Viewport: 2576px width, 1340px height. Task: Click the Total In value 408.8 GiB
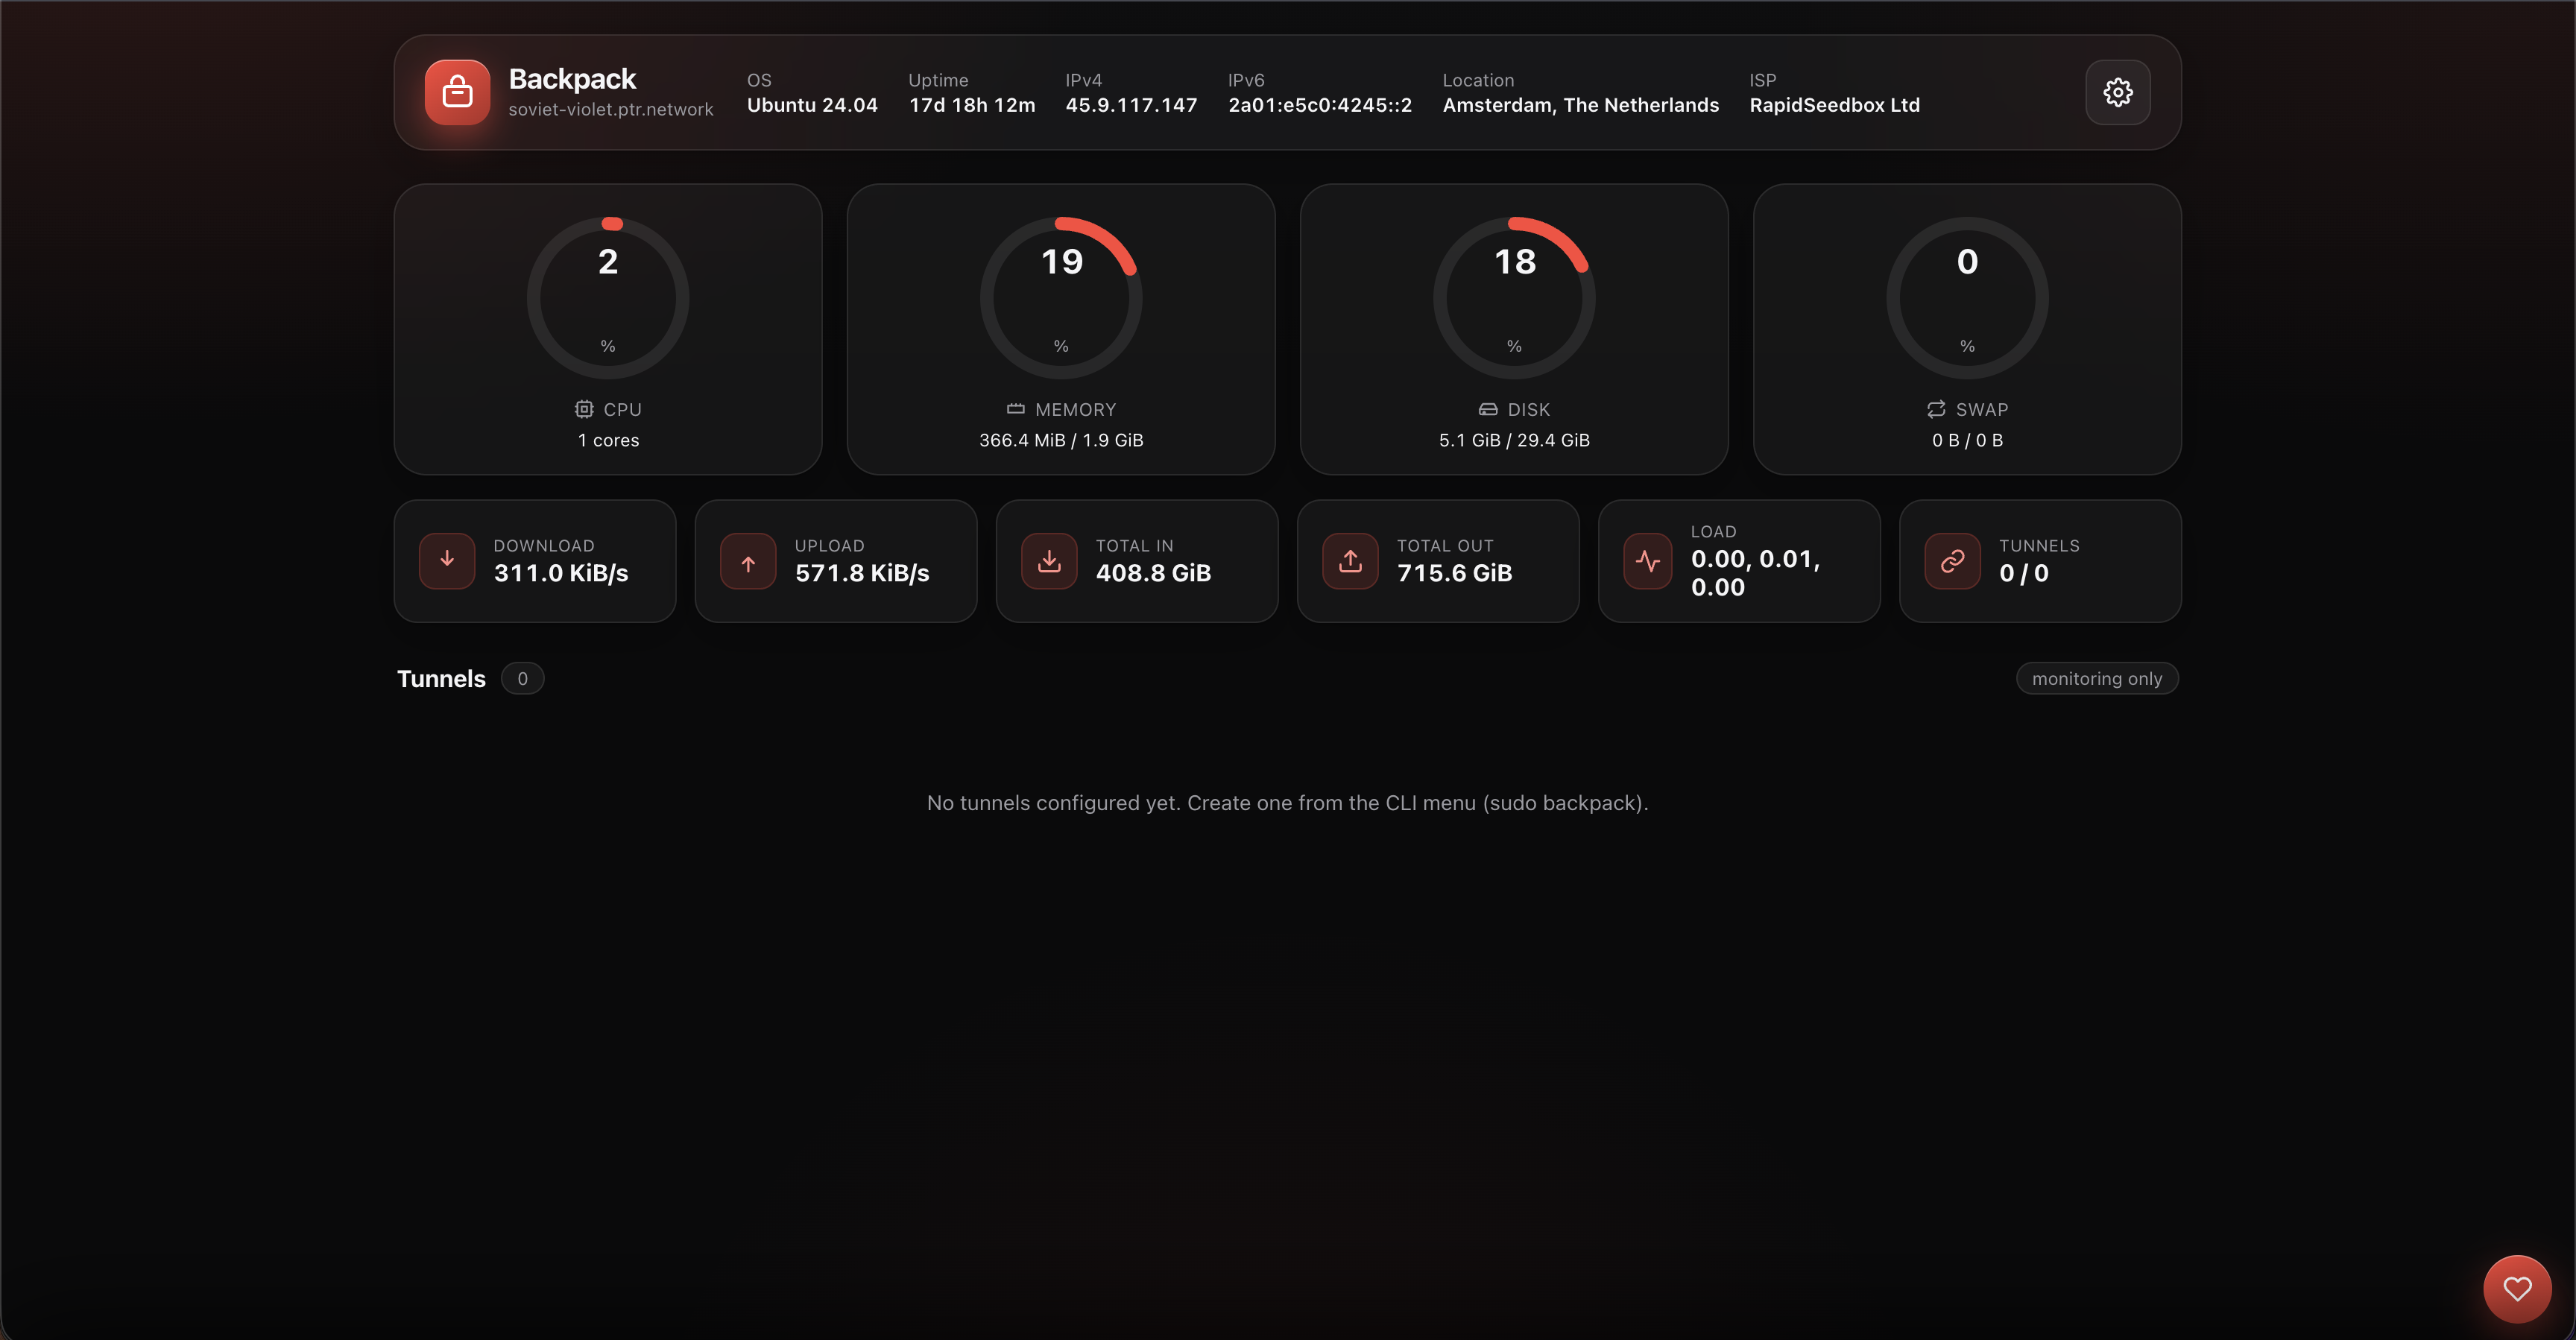tap(1153, 573)
